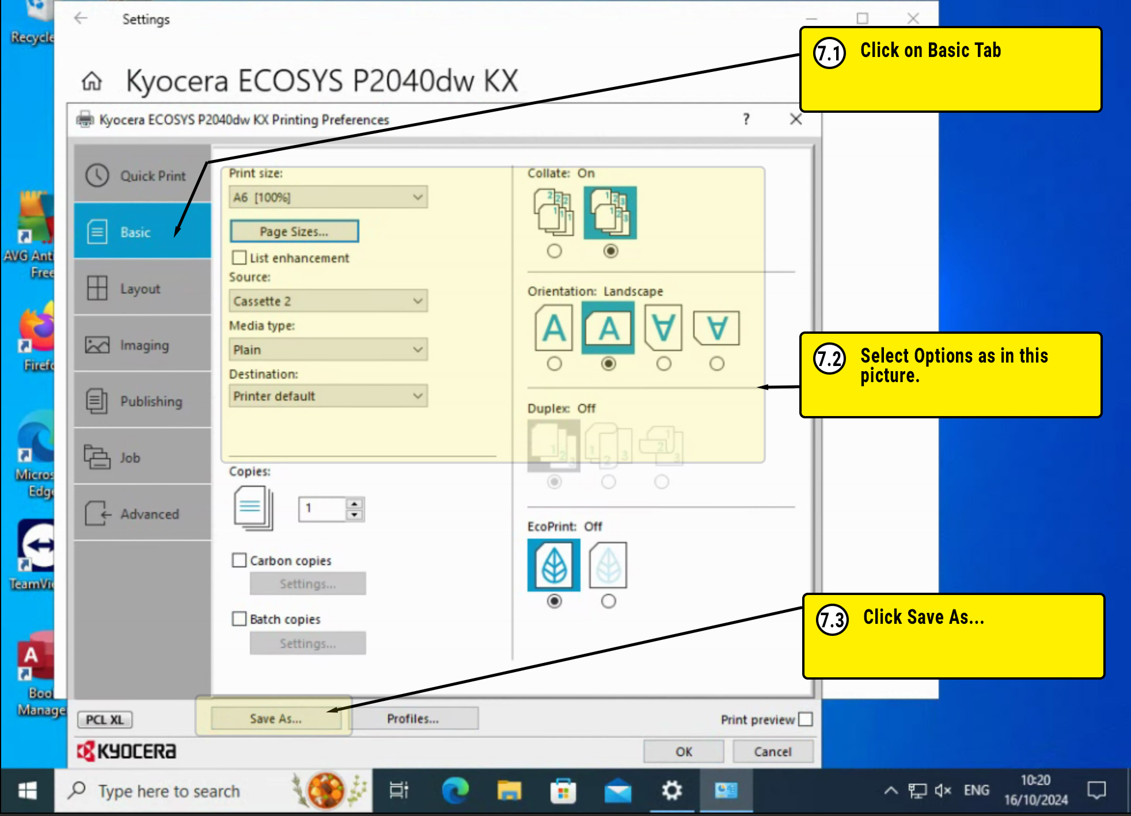Enable the Batch copies checkbox
The image size is (1131, 816).
pyautogui.click(x=239, y=619)
